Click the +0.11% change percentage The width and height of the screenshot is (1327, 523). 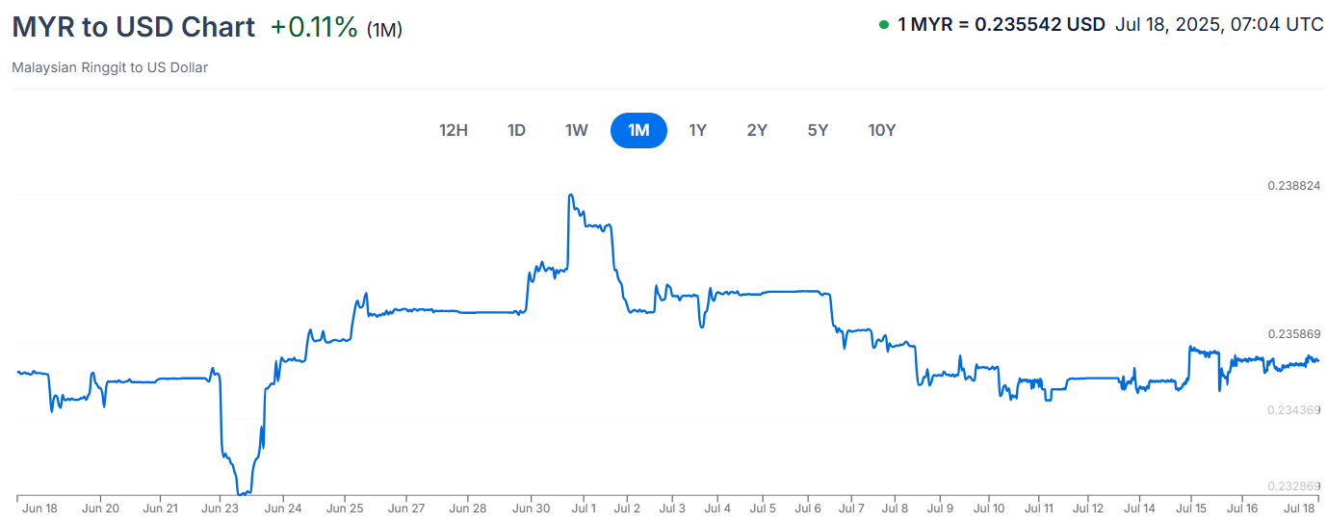pyautogui.click(x=314, y=27)
